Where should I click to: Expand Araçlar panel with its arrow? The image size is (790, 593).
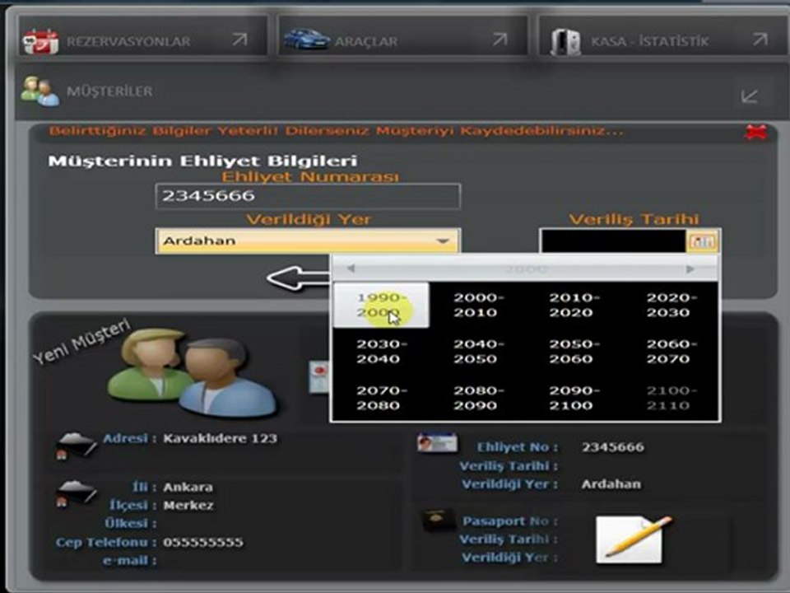pos(500,40)
